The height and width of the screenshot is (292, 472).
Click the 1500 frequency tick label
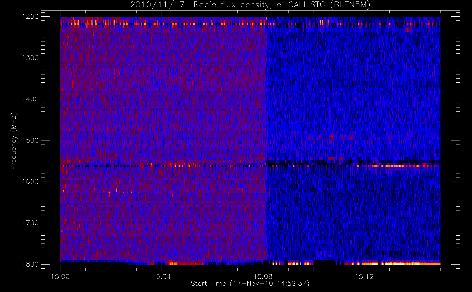30,140
